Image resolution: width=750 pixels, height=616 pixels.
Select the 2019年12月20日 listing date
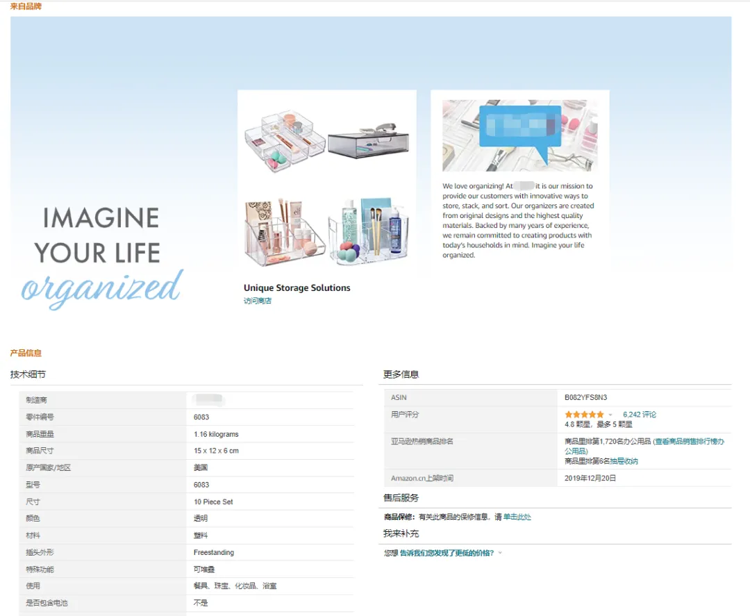(590, 478)
